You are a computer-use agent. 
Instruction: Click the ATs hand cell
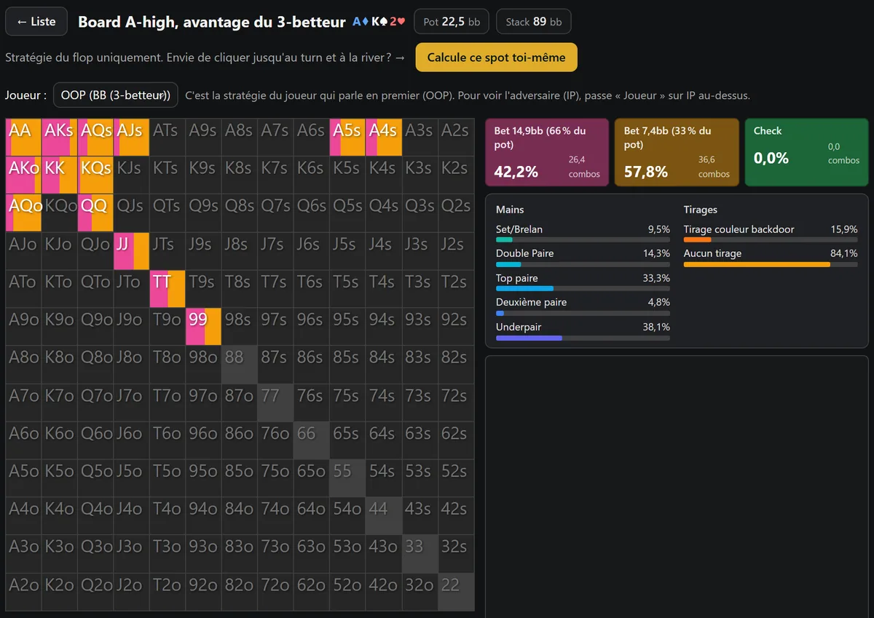[168, 137]
